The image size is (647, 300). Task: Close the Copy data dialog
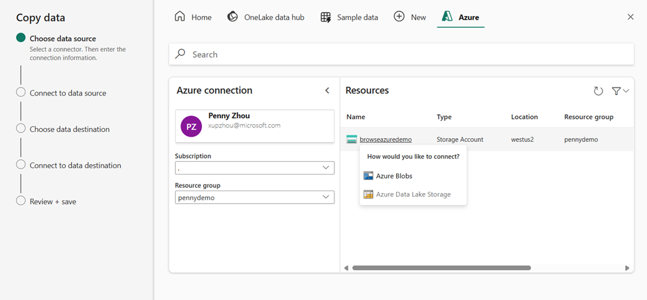[x=630, y=17]
